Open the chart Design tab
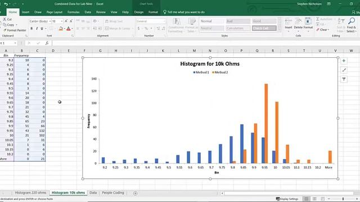 [139, 12]
